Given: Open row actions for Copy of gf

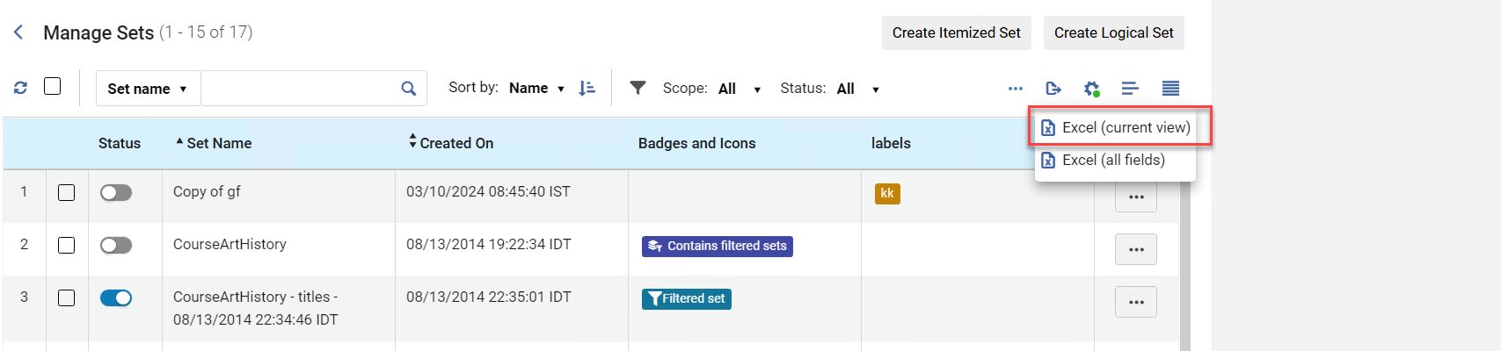Looking at the screenshot, I should coord(1136,197).
